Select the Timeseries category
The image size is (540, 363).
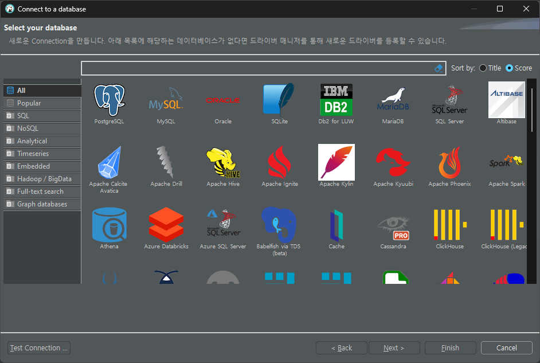42,154
